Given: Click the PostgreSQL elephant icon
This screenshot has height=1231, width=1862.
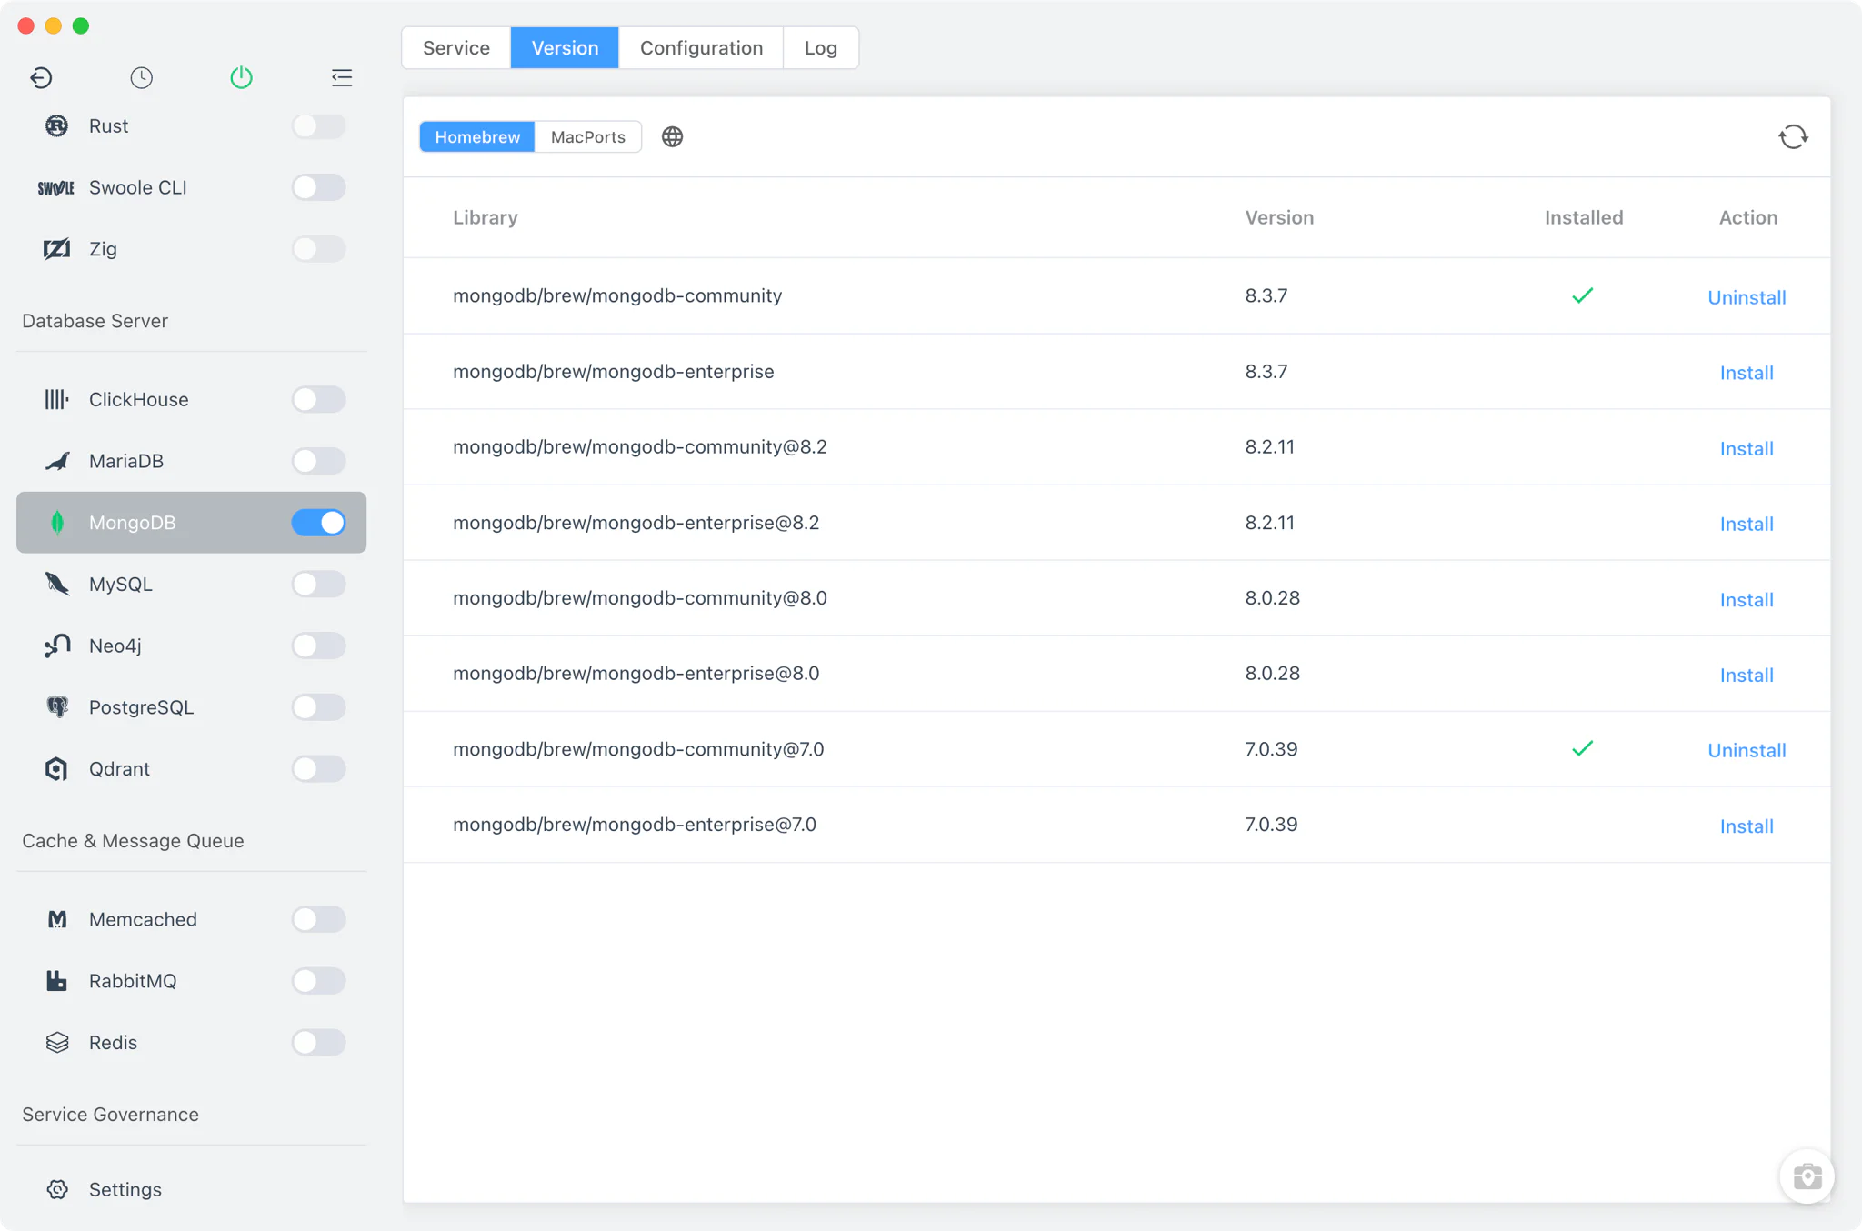Looking at the screenshot, I should coord(56,706).
